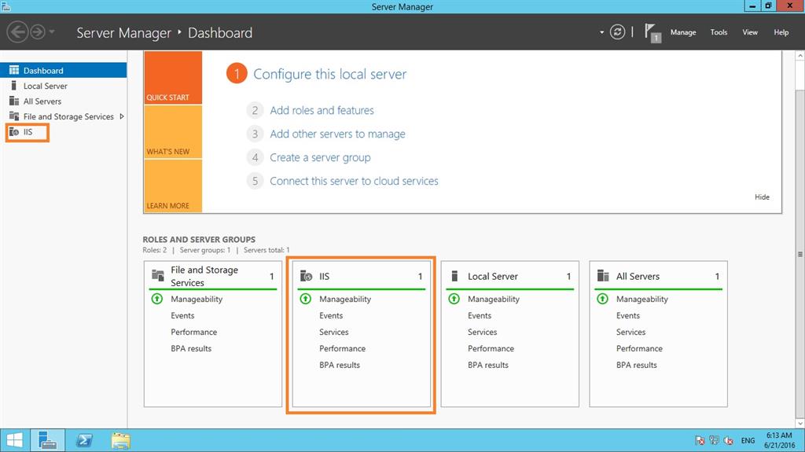Open the dropdown arrow beside refresh
The width and height of the screenshot is (805, 452).
pos(602,32)
